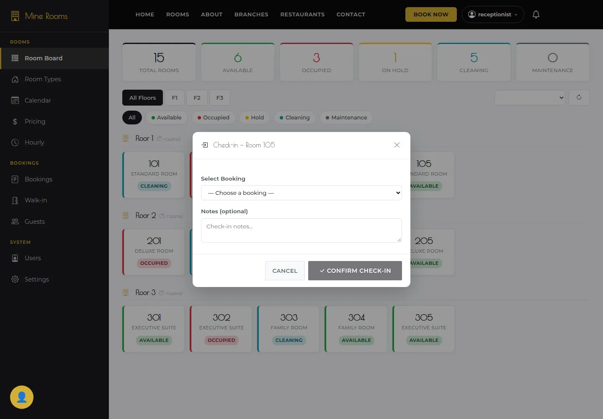The image size is (603, 419).
Task: Open the CONTACT navigation link
Action: coord(351,14)
